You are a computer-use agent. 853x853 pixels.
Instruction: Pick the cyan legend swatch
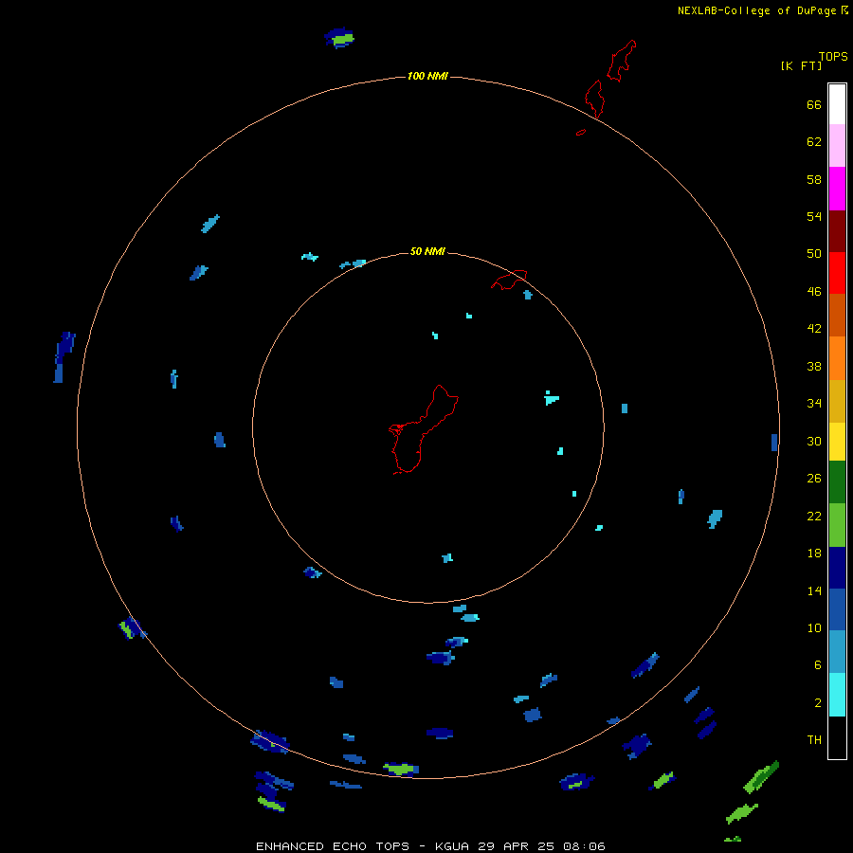click(837, 695)
